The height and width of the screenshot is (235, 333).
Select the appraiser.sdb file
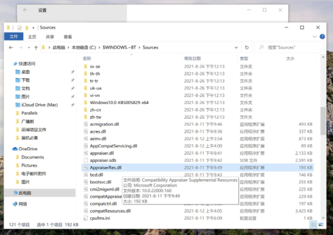(103, 160)
